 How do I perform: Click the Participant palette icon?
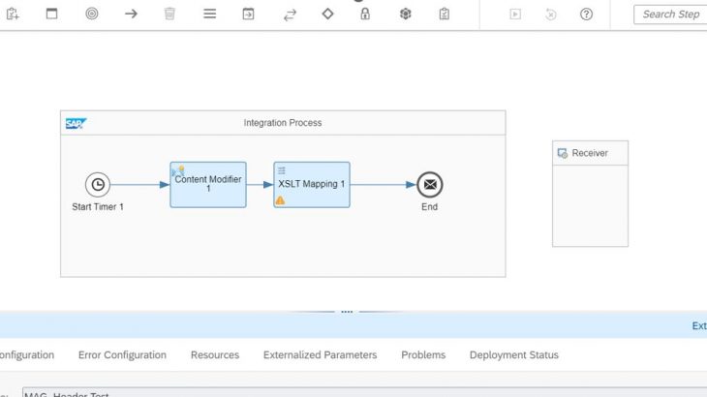[x=13, y=15]
